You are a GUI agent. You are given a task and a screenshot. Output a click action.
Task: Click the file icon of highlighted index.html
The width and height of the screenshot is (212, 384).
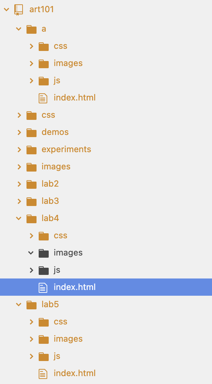click(43, 287)
